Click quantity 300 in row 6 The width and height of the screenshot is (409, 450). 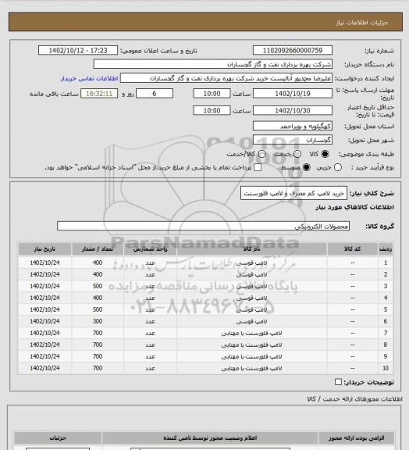[98, 321]
